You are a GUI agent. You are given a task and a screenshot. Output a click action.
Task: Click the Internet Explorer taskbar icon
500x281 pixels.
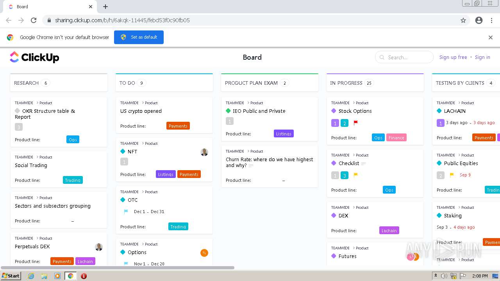pos(31,276)
